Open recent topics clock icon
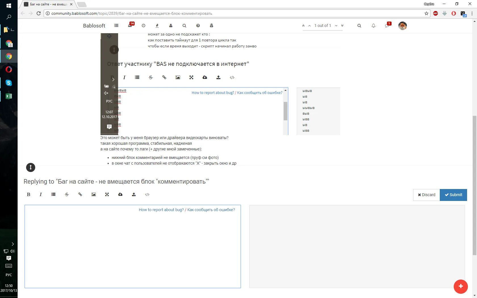The image size is (477, 298). point(143,26)
